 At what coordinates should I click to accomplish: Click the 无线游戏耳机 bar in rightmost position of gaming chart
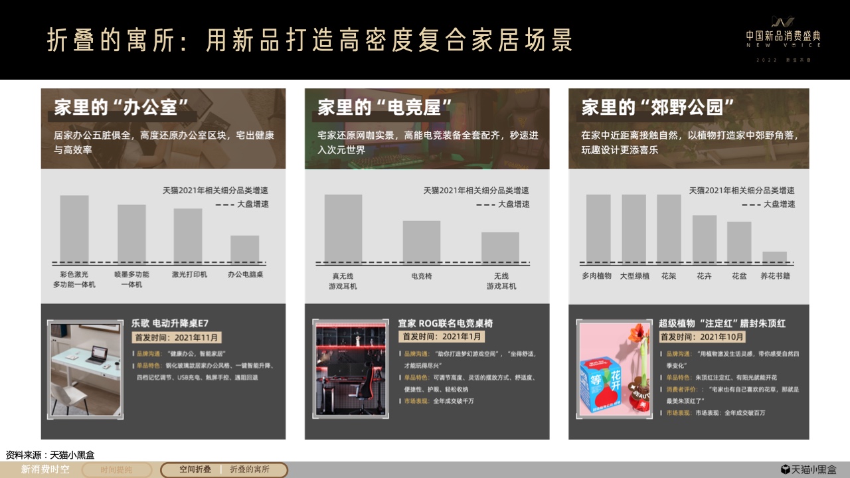pos(500,247)
